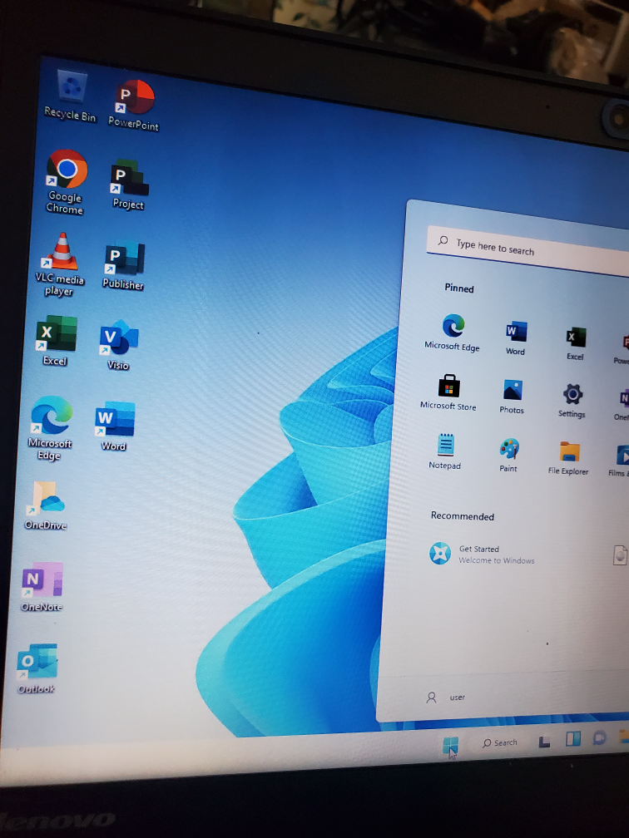Open Microsoft Store from pinned apps
The height and width of the screenshot is (838, 629).
448,387
